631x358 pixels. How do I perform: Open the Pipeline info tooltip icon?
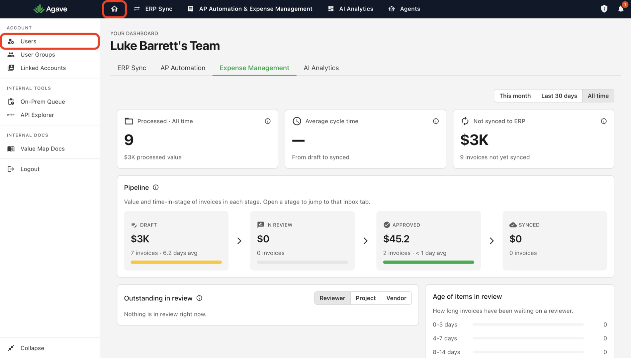click(x=156, y=188)
